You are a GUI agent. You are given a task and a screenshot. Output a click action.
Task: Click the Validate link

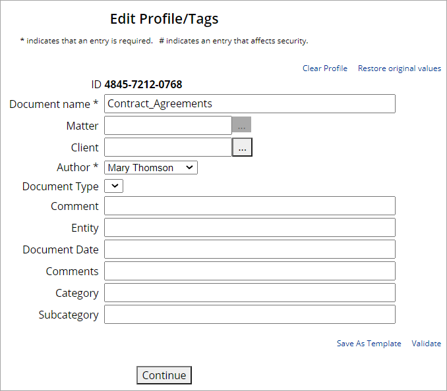426,344
